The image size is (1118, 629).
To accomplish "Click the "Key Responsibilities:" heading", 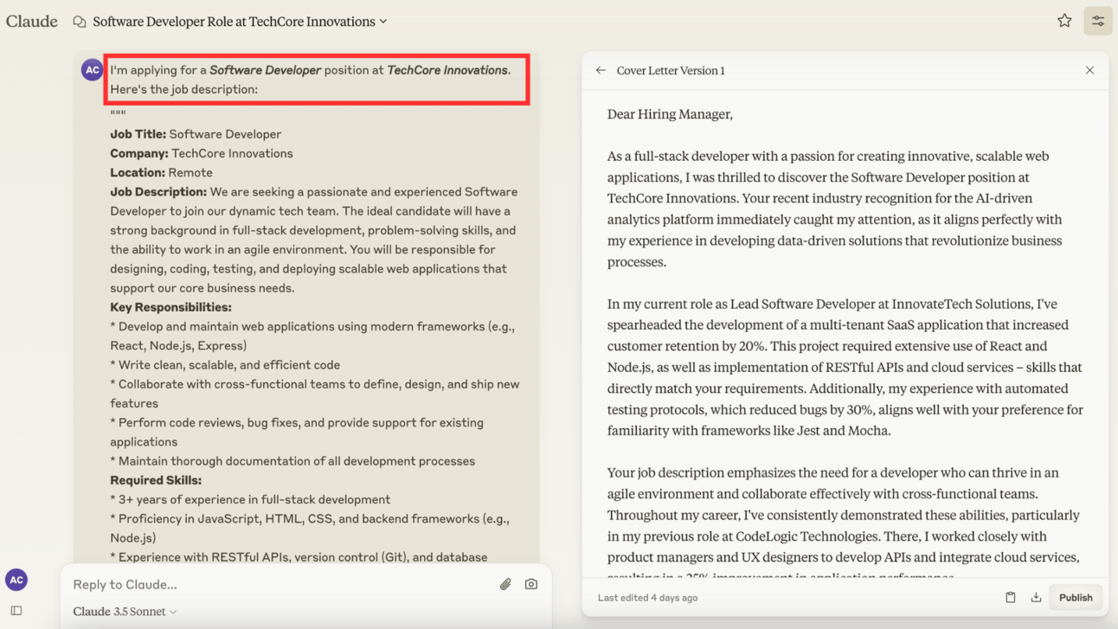I will 170,307.
